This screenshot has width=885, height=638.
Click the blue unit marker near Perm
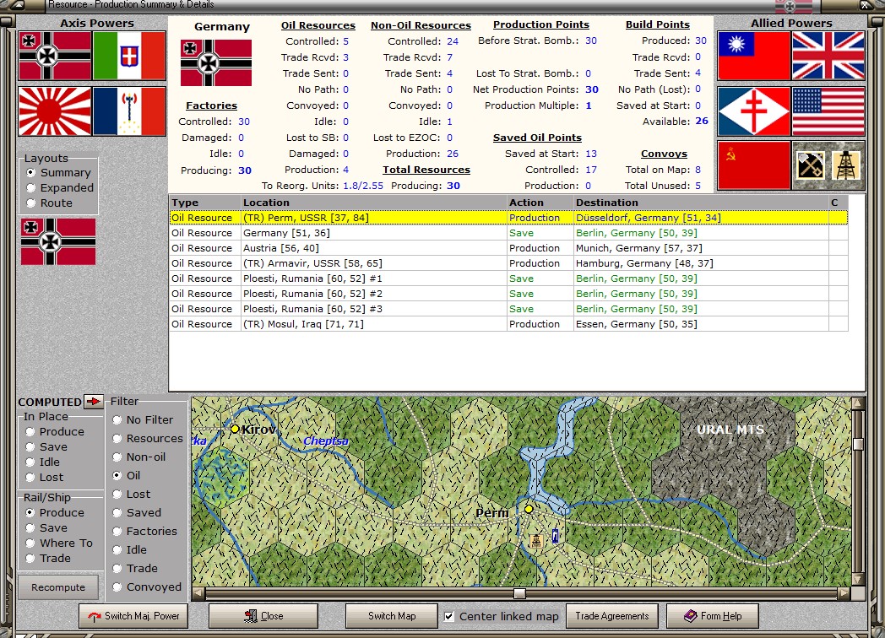pos(556,535)
